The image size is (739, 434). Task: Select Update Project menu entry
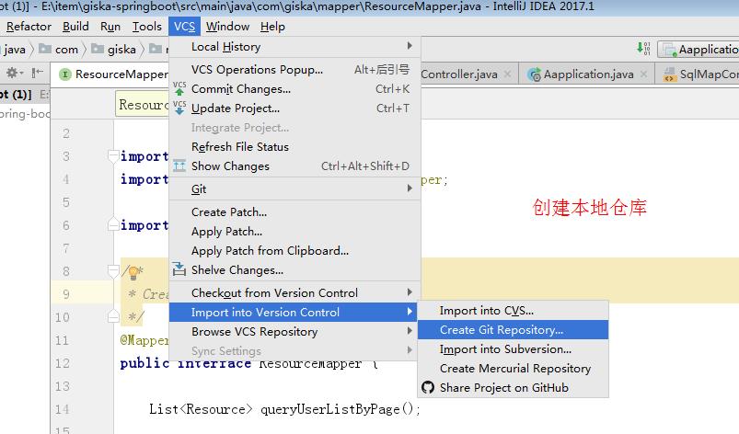pos(294,108)
